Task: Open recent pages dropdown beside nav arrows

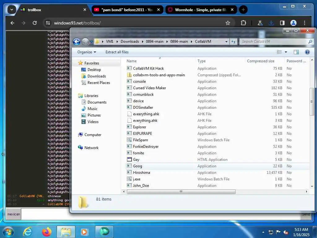Action: click(x=91, y=42)
